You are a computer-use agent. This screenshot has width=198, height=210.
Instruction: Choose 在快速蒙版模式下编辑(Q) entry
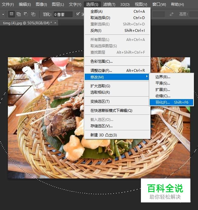click(117, 111)
